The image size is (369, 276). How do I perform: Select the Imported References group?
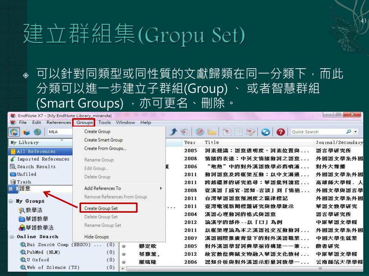[x=40, y=159]
